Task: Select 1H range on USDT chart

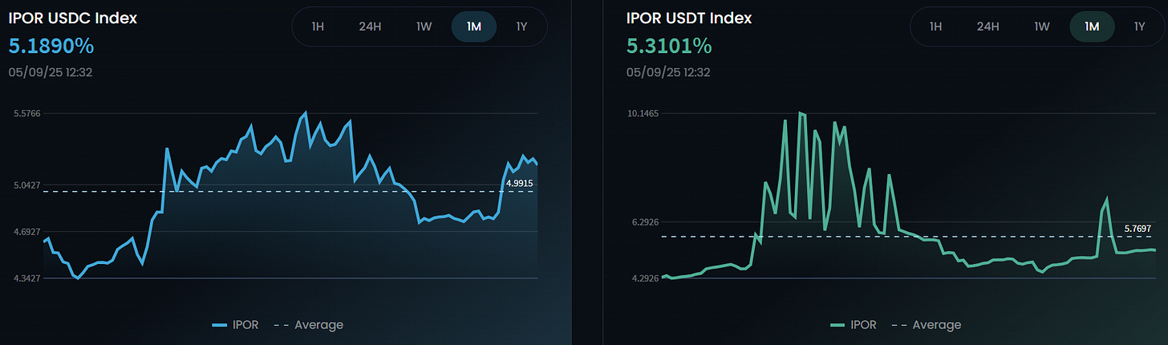Action: click(x=935, y=26)
